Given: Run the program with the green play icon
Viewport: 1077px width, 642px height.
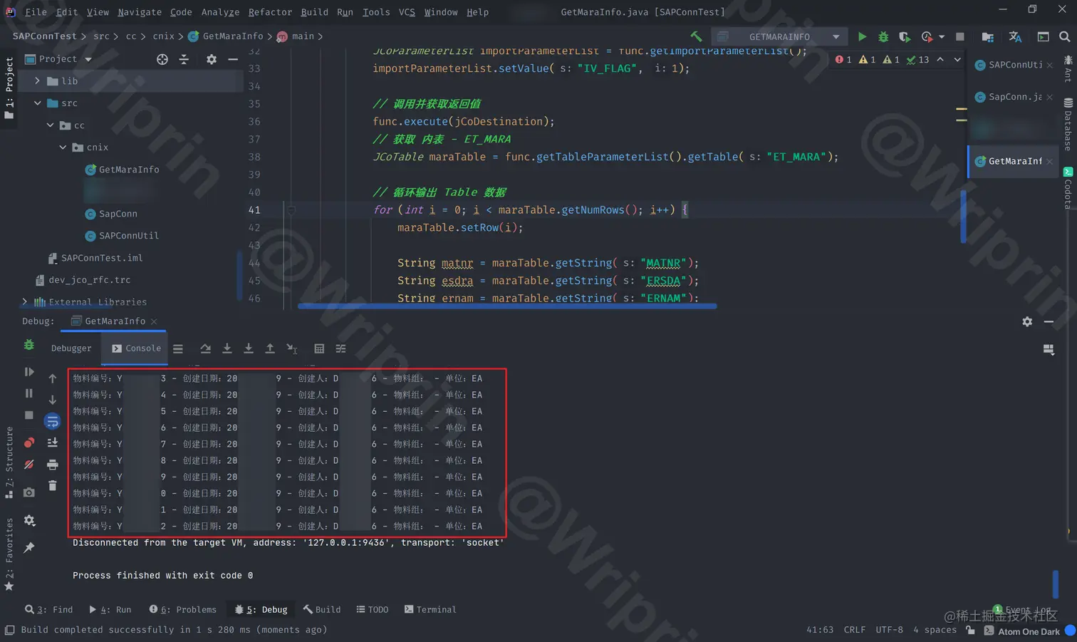Looking at the screenshot, I should coord(862,36).
